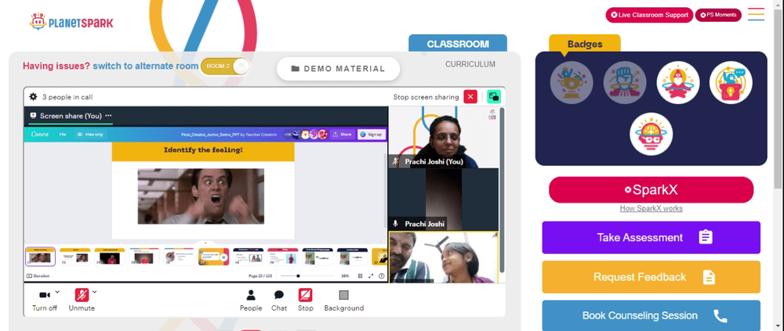Enter Canva fullscreen mode
784x331 pixels.
tap(371, 275)
